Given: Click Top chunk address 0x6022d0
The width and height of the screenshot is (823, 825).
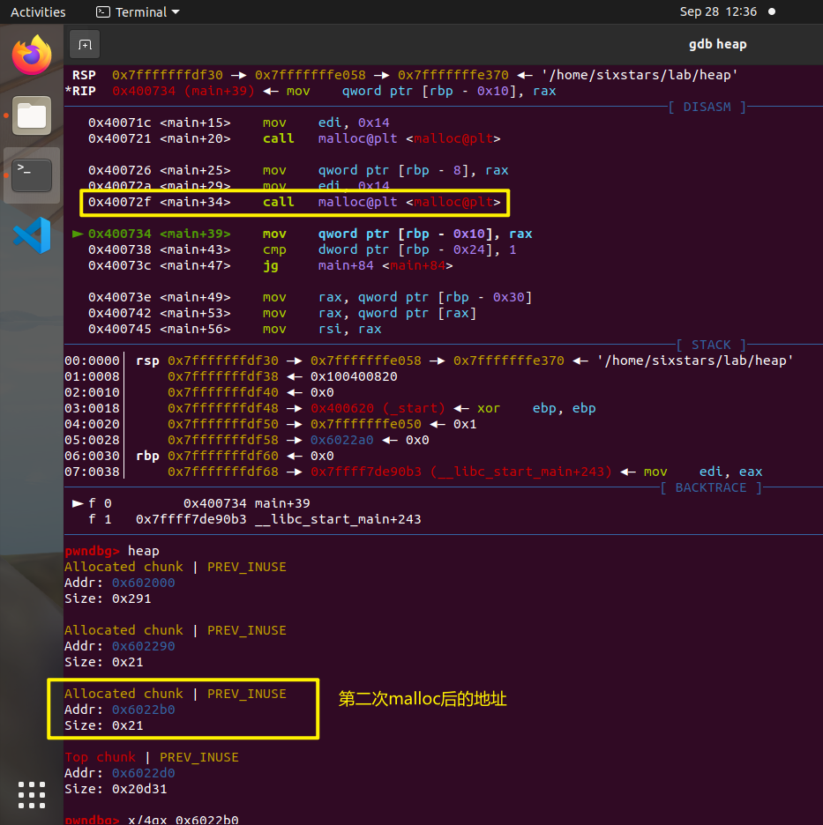Looking at the screenshot, I should pyautogui.click(x=143, y=773).
